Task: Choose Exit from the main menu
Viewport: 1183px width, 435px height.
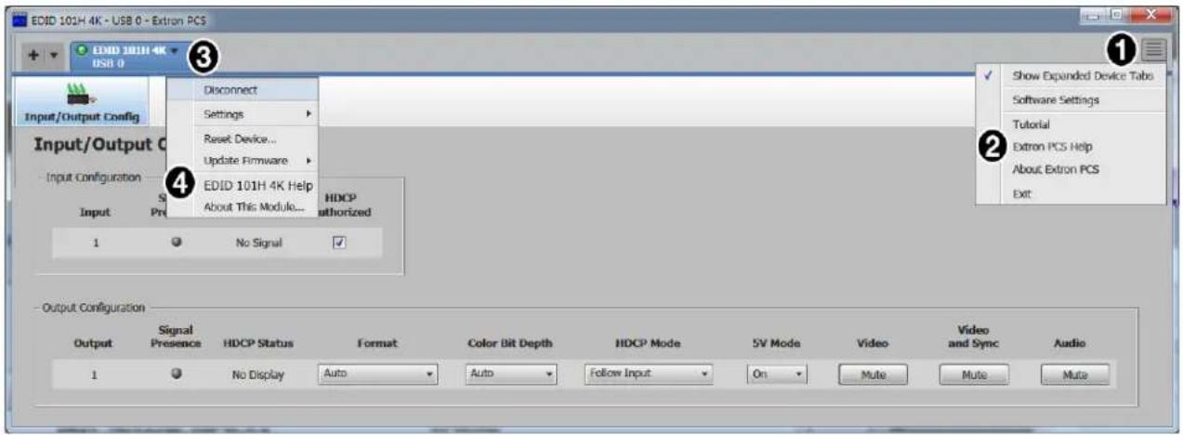Action: point(1071,193)
